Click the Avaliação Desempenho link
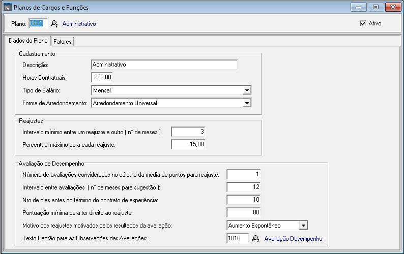 (x=293, y=239)
